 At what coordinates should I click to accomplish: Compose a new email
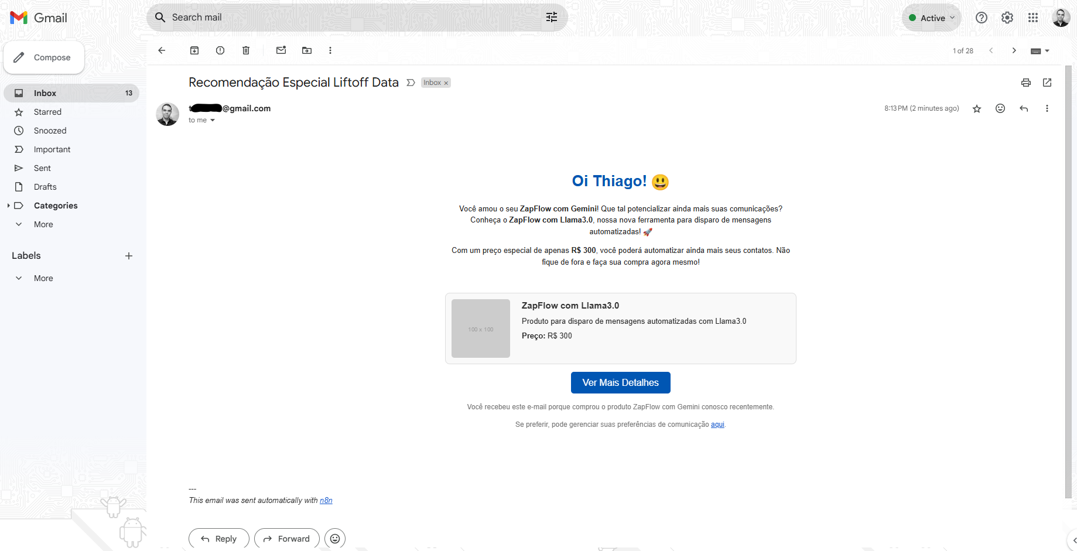click(44, 57)
